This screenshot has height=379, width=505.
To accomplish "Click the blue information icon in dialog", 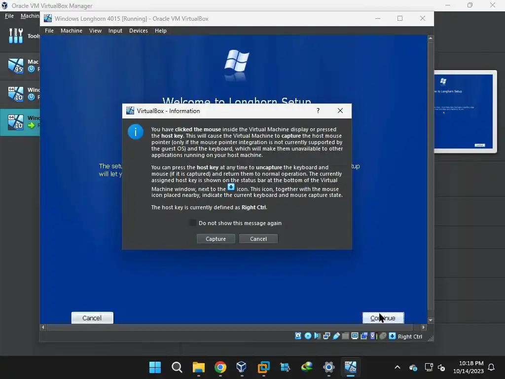I will click(136, 132).
